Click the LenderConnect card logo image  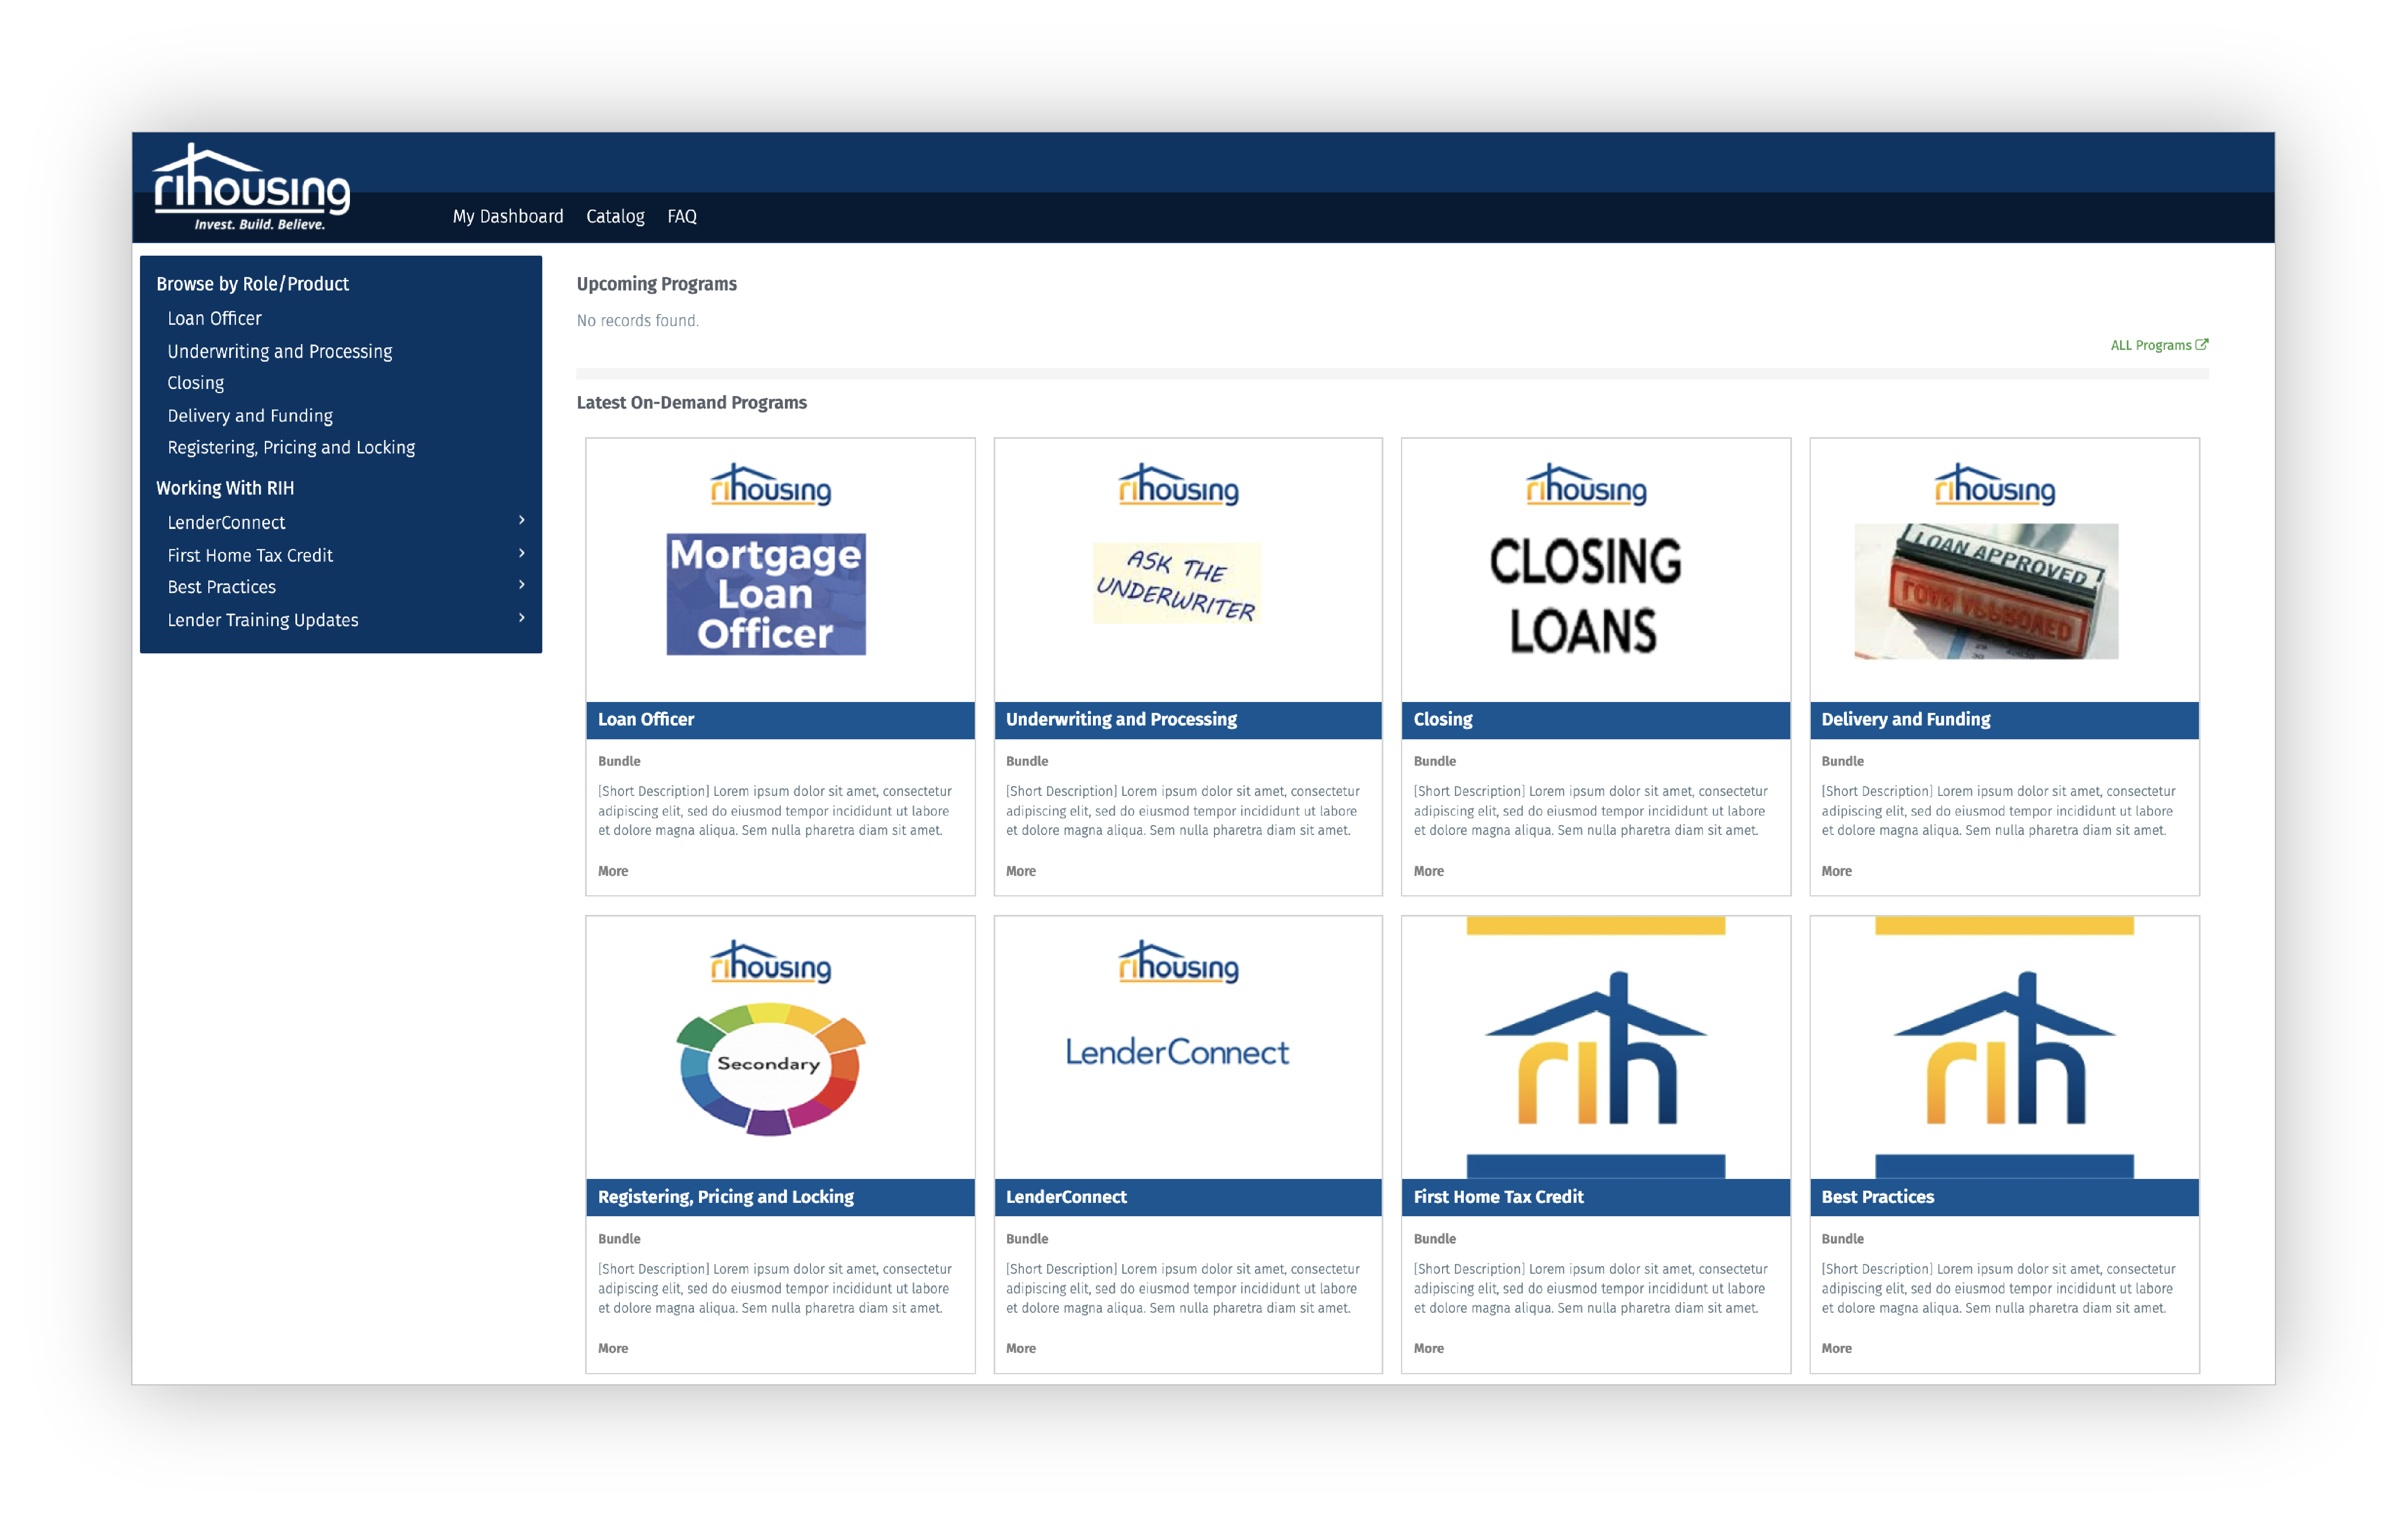click(x=1177, y=1052)
